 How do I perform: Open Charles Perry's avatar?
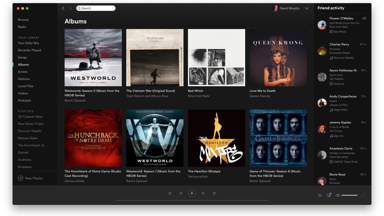[x=322, y=51]
